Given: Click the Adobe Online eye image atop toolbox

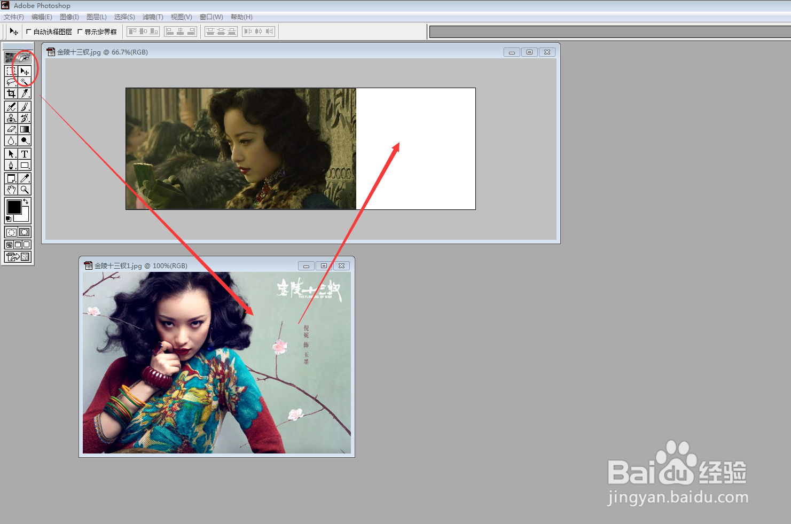Looking at the screenshot, I should coord(18,57).
